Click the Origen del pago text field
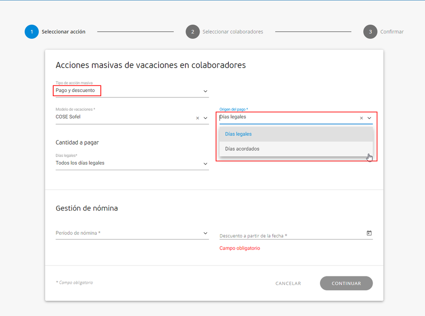This screenshot has width=425, height=316. tap(285, 117)
